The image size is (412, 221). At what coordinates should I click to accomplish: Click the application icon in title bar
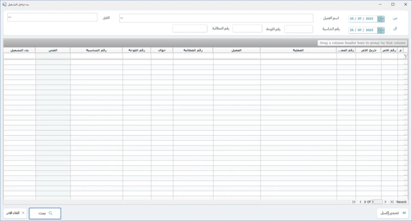tap(4, 4)
